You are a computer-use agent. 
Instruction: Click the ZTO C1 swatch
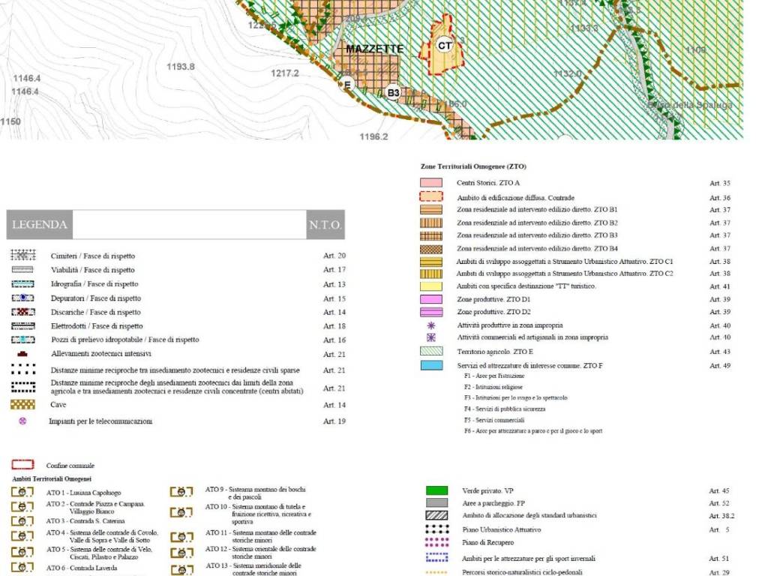click(x=431, y=262)
